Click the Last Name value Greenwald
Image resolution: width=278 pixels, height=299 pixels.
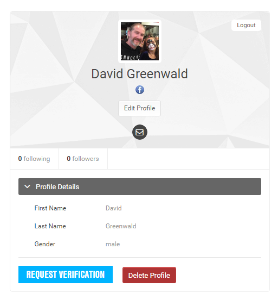(x=121, y=226)
